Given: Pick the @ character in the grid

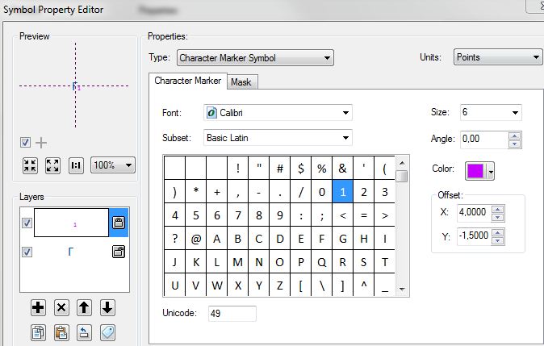Looking at the screenshot, I should click(195, 239).
